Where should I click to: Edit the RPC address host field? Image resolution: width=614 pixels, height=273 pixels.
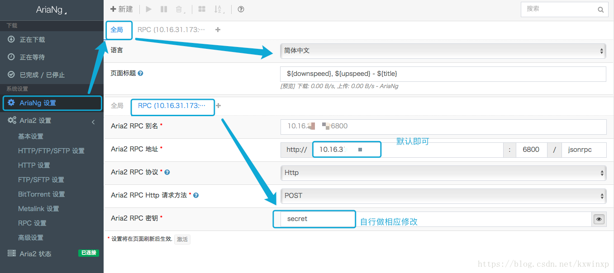408,150
